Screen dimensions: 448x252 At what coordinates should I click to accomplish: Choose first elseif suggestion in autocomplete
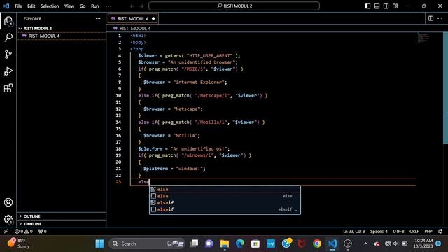tap(225, 202)
